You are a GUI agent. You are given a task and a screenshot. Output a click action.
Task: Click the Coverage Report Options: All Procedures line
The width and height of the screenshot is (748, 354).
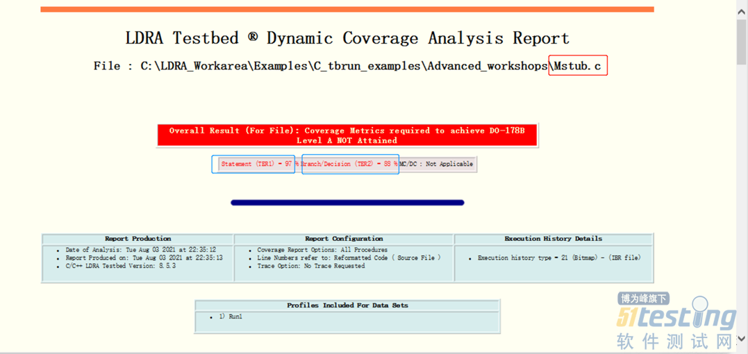pyautogui.click(x=322, y=250)
